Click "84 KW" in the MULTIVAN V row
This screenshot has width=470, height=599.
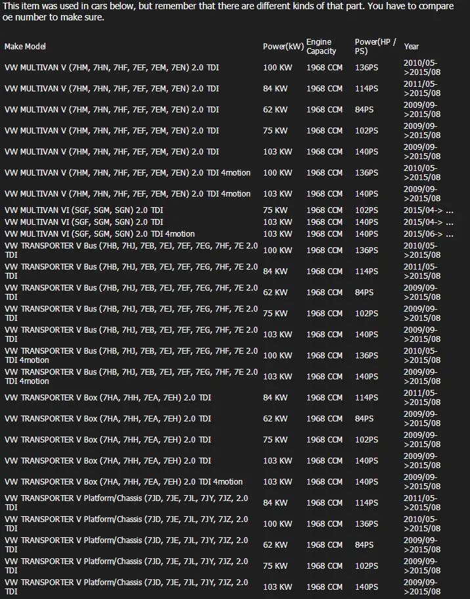pyautogui.click(x=275, y=89)
